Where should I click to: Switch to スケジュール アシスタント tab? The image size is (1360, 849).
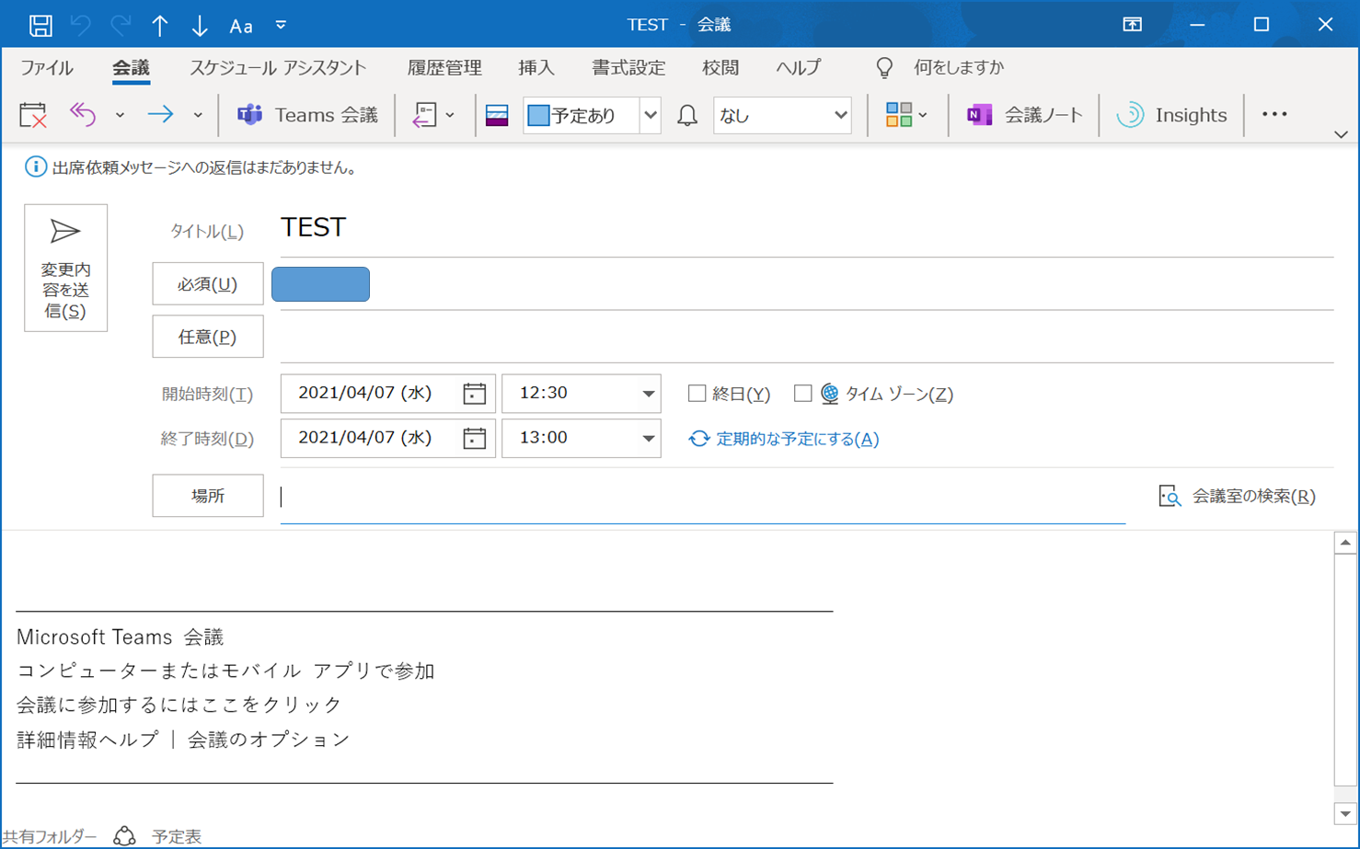coord(278,67)
